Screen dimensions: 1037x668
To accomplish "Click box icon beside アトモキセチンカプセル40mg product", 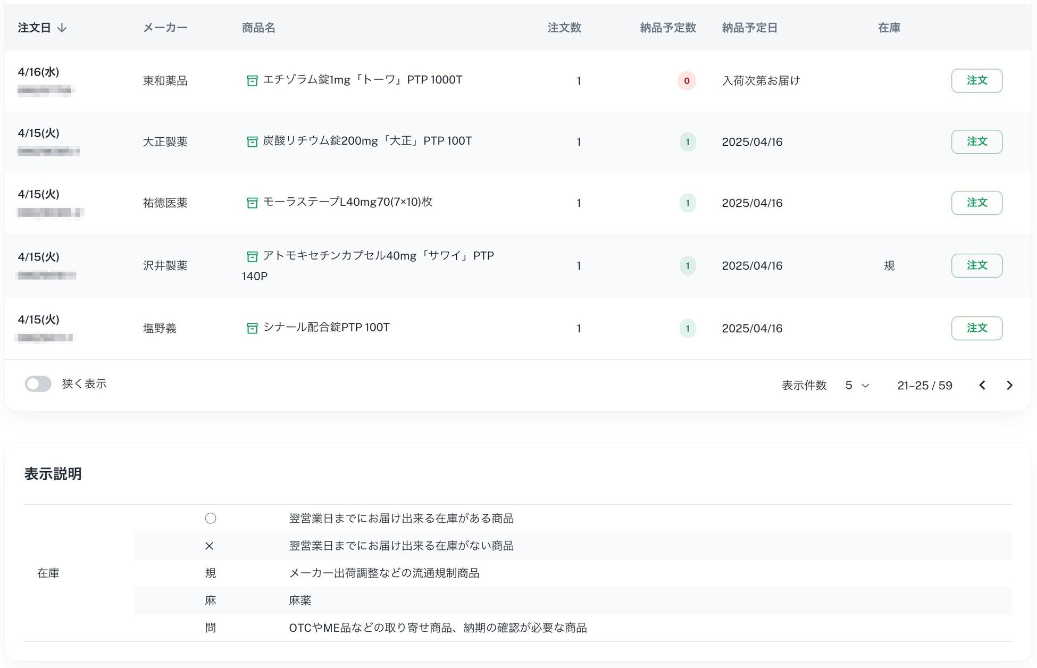I will click(252, 257).
